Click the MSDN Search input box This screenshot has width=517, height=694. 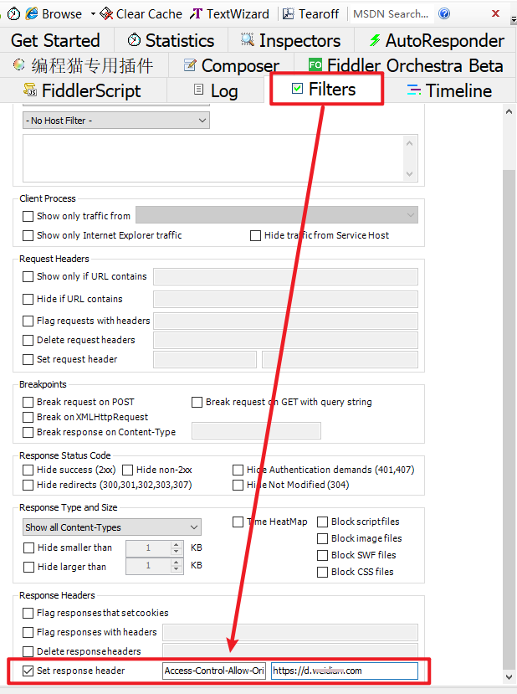tap(392, 13)
